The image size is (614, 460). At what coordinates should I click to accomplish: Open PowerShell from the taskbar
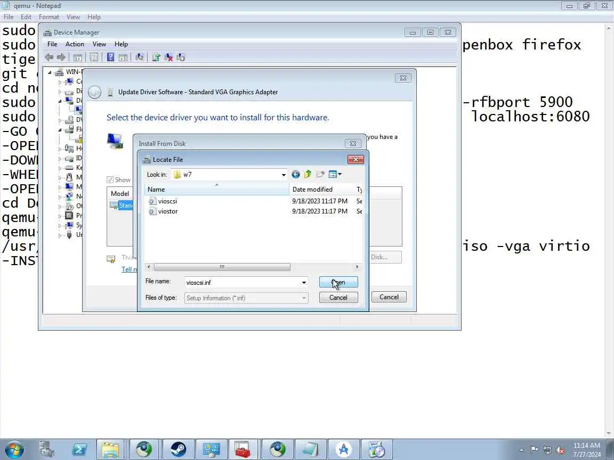(x=79, y=449)
